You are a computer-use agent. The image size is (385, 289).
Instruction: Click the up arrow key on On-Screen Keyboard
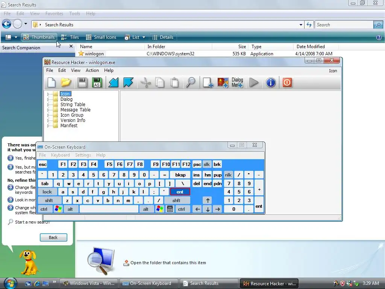[x=208, y=200]
